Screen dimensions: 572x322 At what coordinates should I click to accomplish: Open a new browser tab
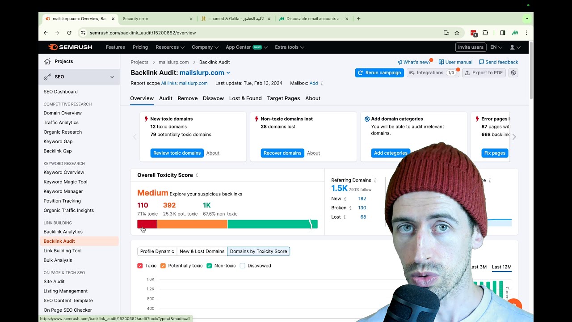(358, 19)
